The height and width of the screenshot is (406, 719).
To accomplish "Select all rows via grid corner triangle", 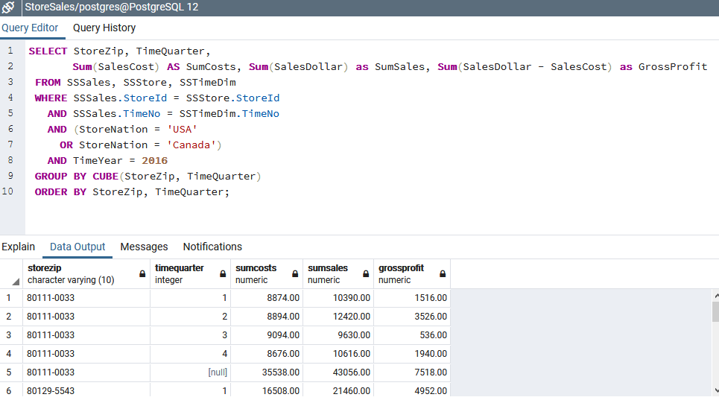I will 16,282.
